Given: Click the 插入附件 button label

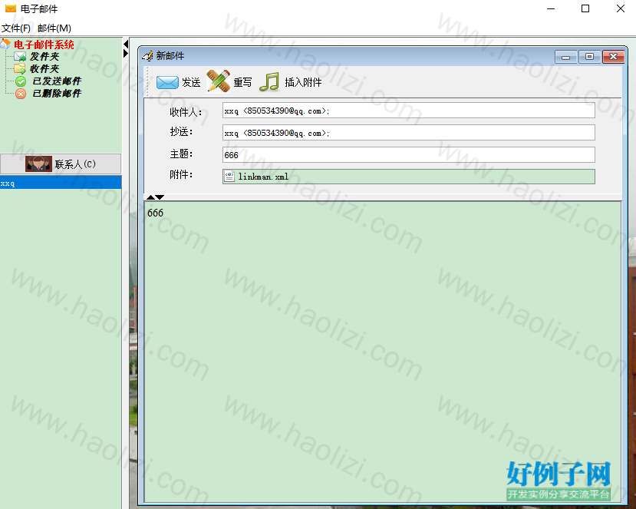Looking at the screenshot, I should click(303, 82).
